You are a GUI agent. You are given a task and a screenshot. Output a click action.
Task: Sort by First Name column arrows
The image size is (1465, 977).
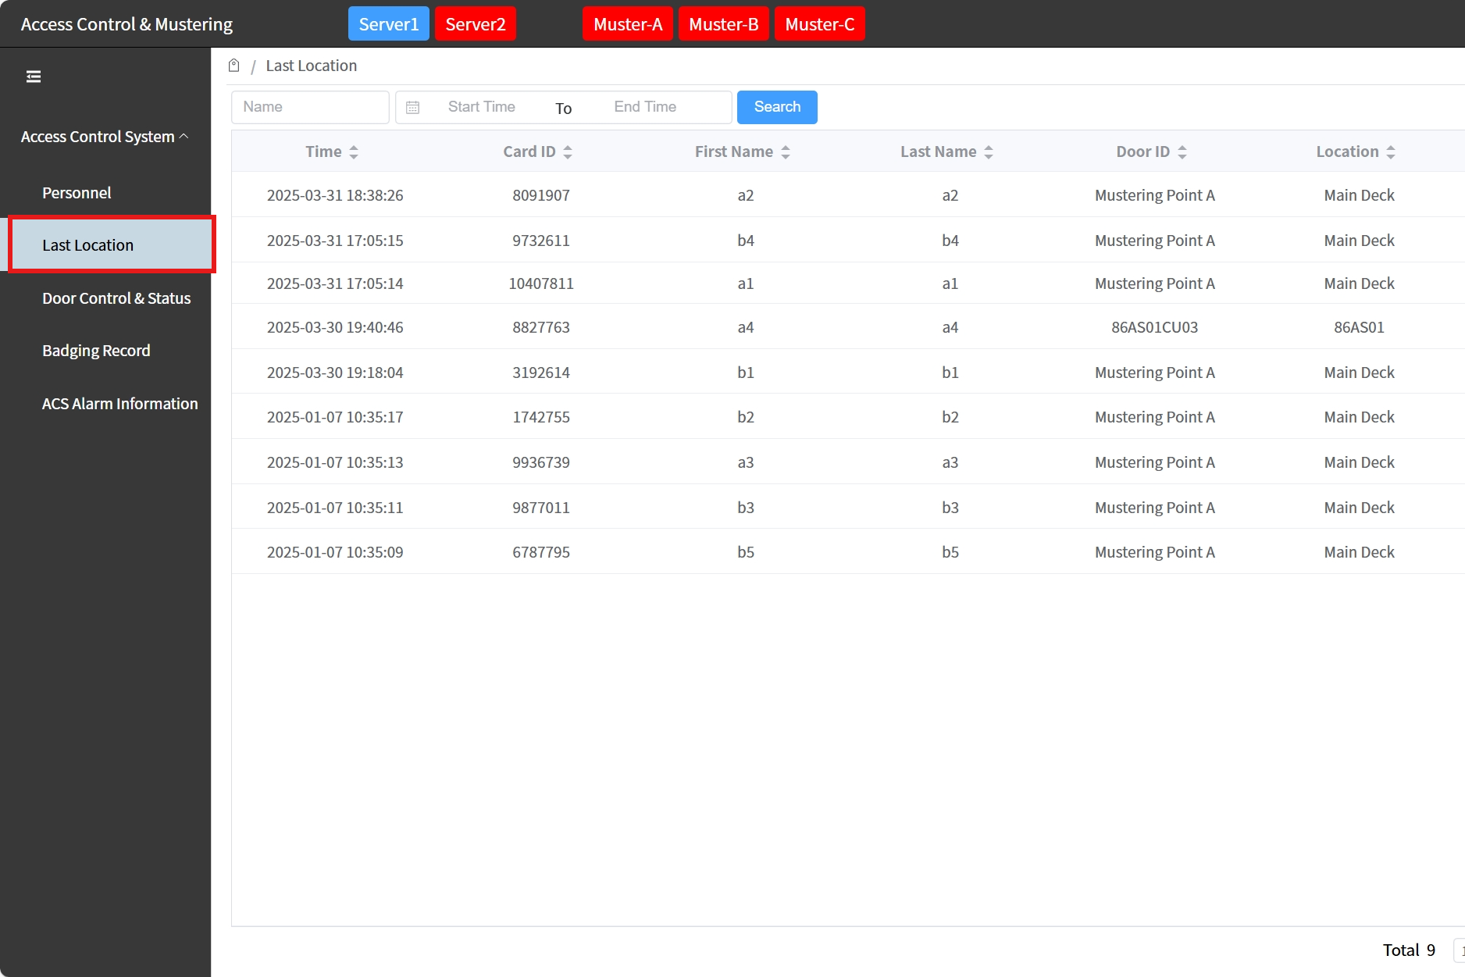coord(786,152)
